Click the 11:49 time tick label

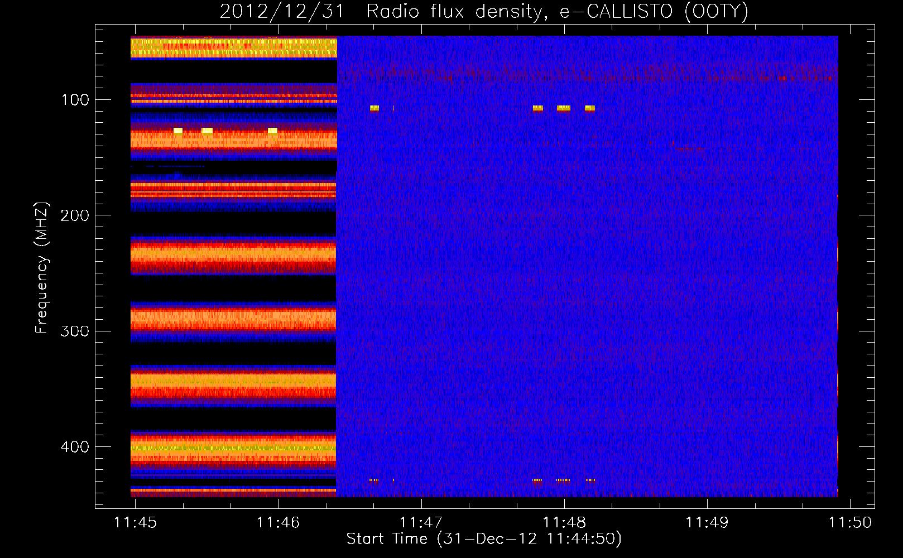click(707, 522)
